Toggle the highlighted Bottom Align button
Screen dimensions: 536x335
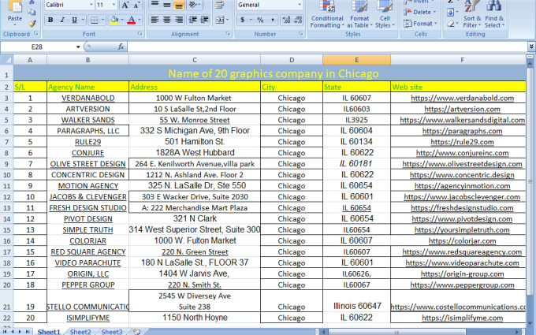(178, 5)
